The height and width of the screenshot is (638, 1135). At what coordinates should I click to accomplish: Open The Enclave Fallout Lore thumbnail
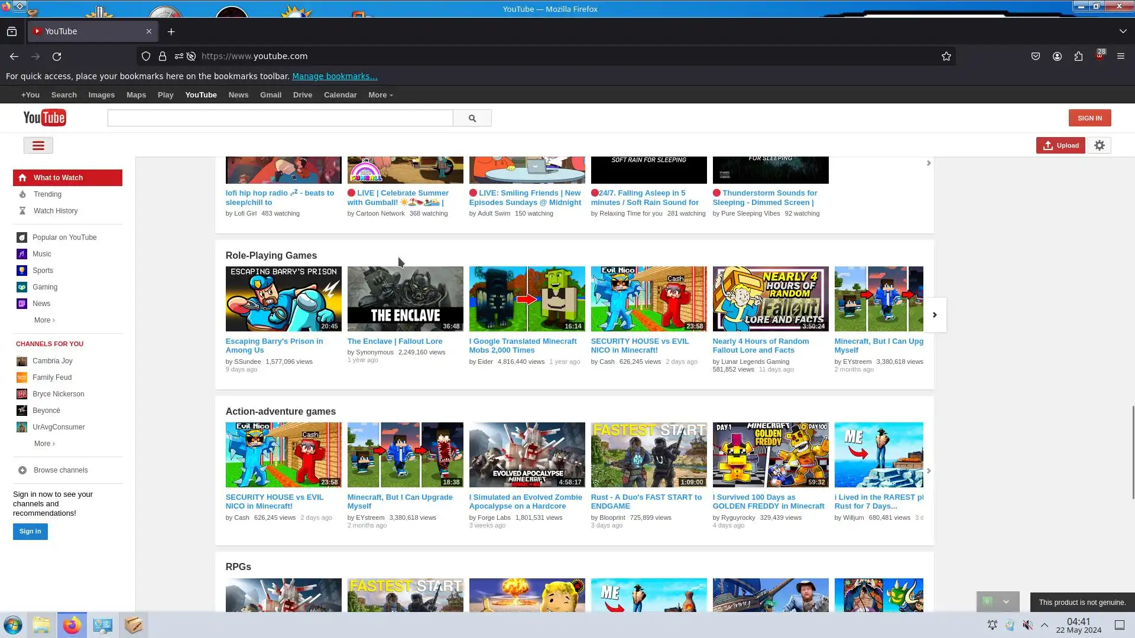tap(405, 298)
